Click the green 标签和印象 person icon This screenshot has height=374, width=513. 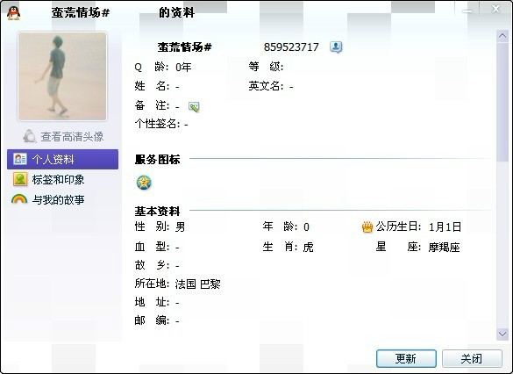coord(20,179)
